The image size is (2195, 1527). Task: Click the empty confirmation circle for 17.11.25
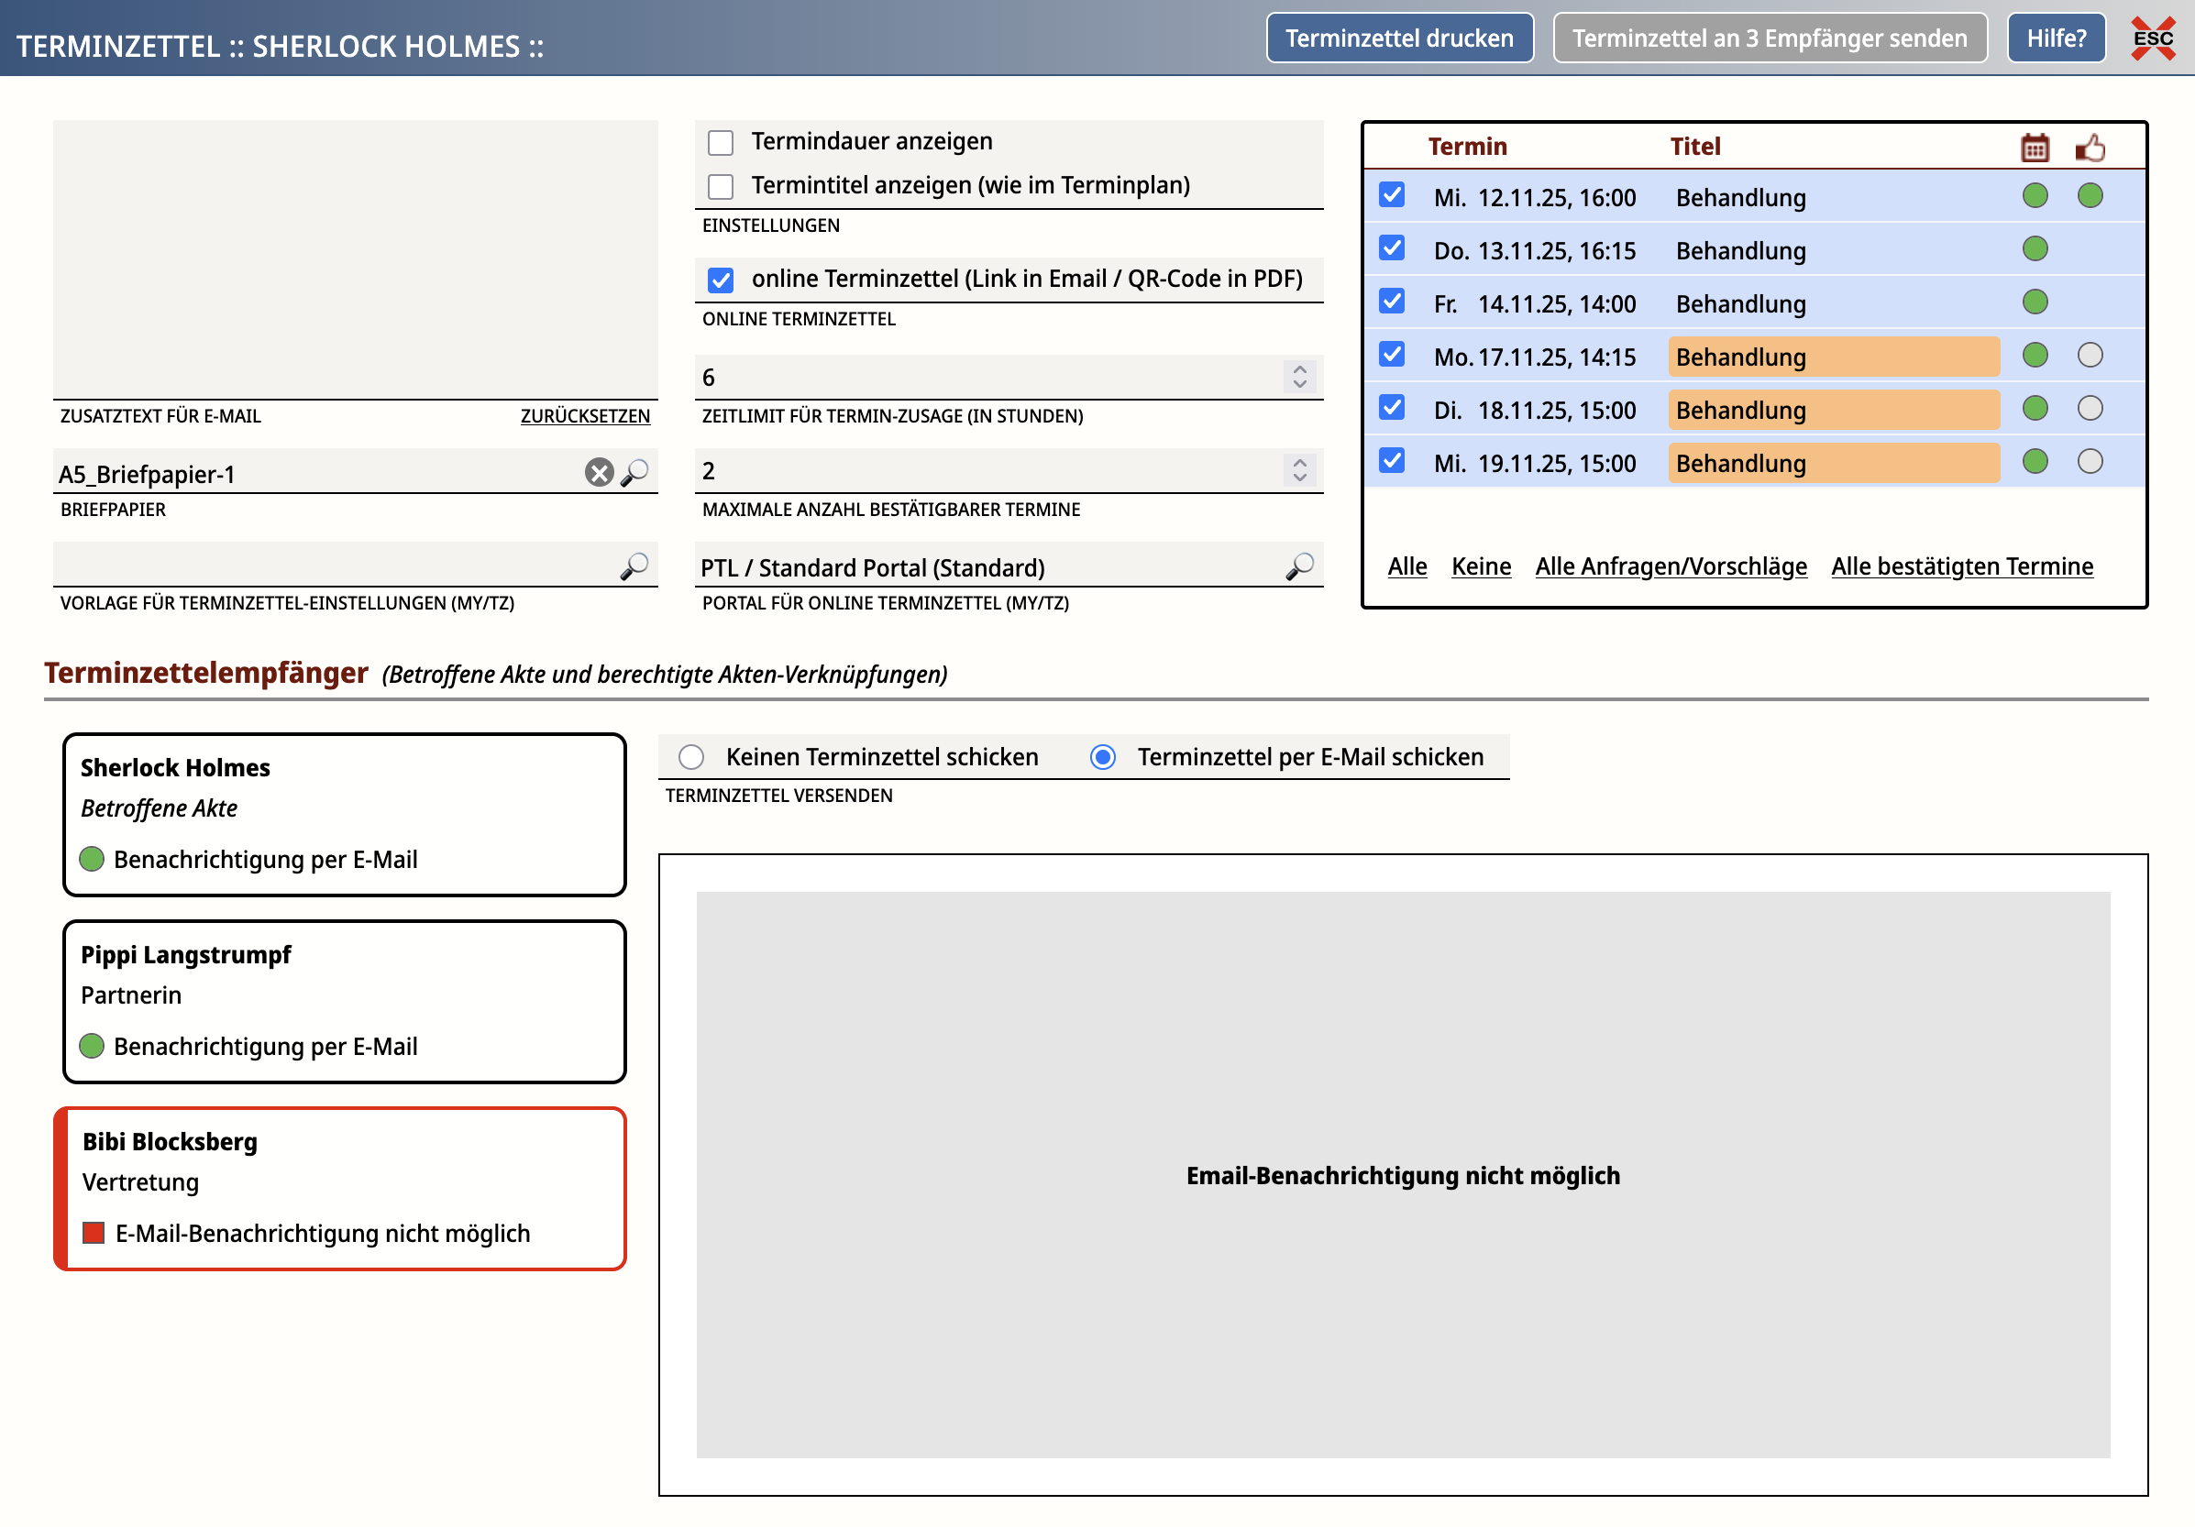click(2090, 356)
